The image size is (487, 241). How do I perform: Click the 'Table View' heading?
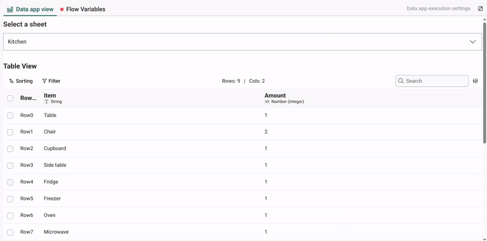(20, 66)
